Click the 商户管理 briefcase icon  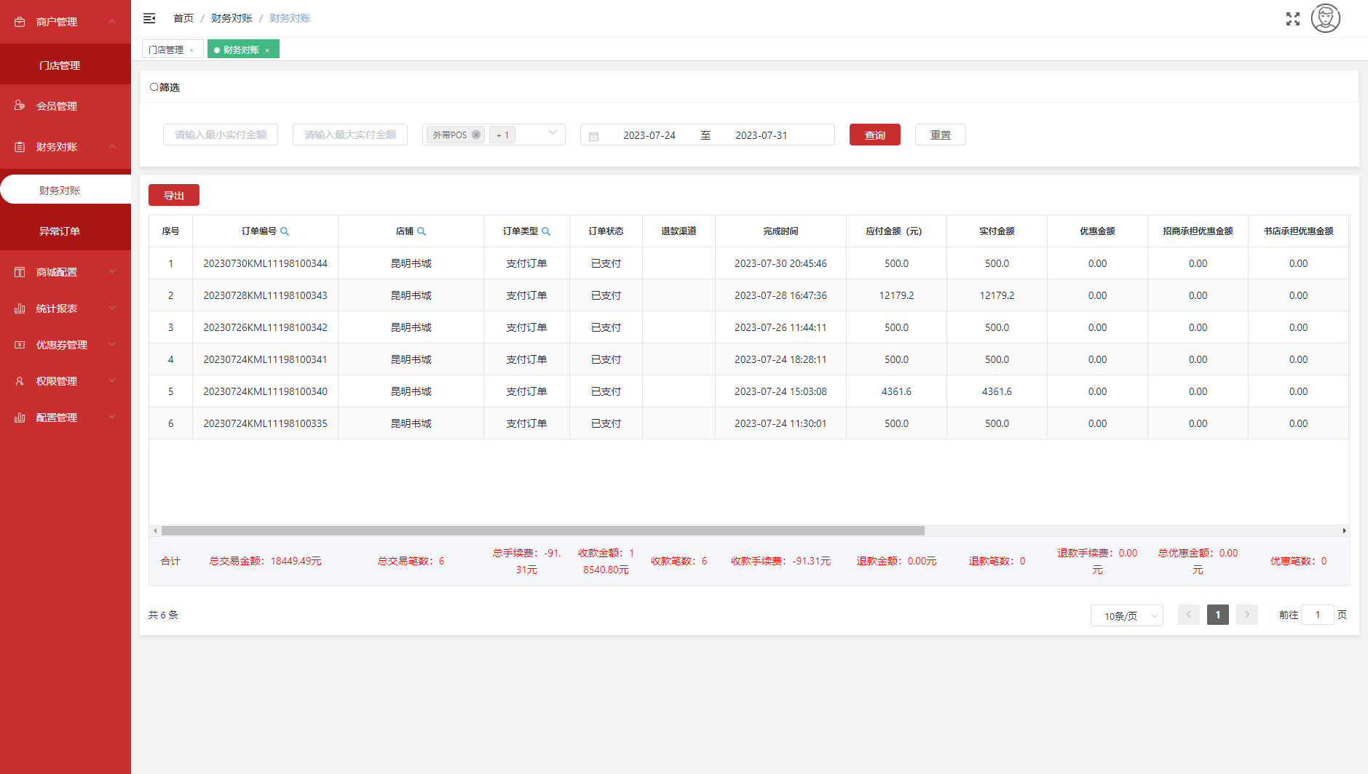[20, 22]
